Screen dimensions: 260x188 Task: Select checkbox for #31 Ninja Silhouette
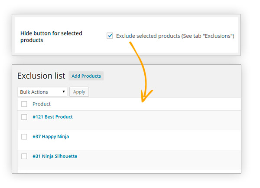click(24, 156)
